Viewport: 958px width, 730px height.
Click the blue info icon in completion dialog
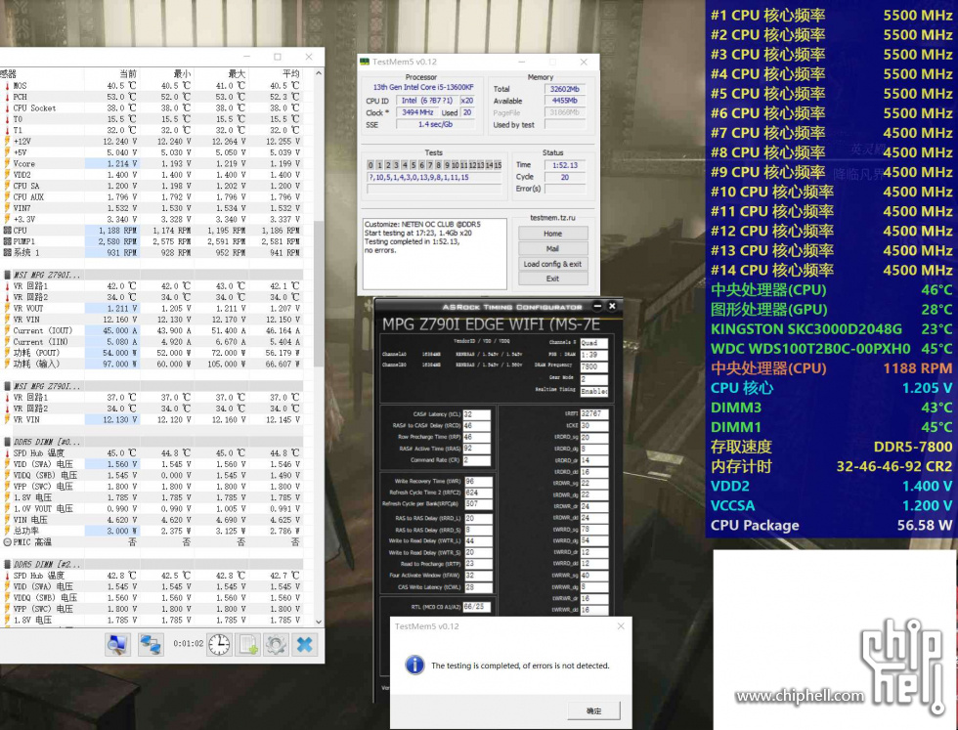(414, 665)
